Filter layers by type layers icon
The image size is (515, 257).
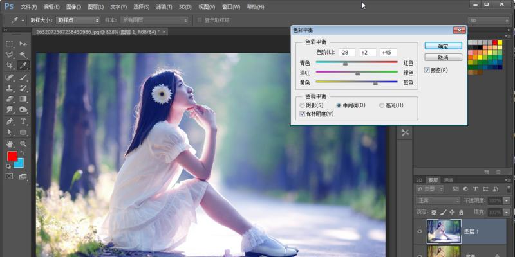[475, 189]
